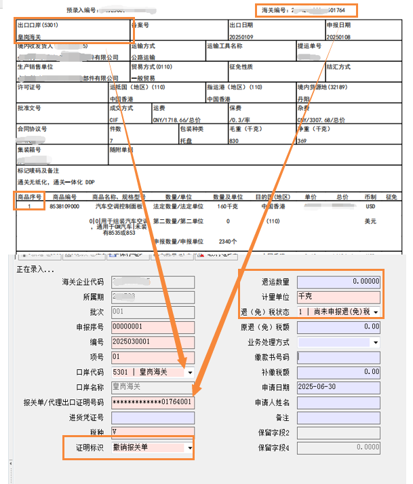This screenshot has width=413, height=484.
Task: Click the 海关企业代码 field
Action: (153, 282)
